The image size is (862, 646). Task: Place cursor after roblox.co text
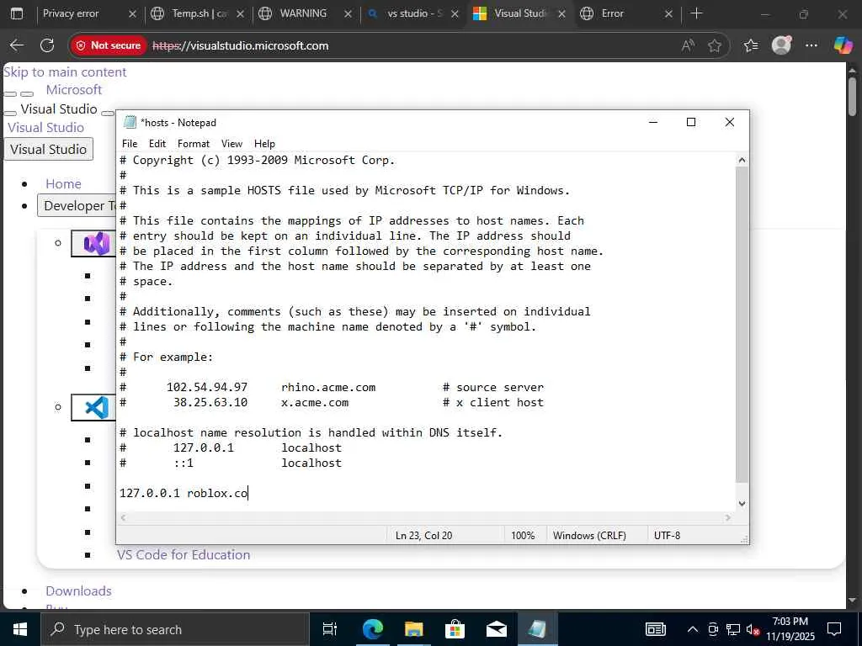coord(248,493)
